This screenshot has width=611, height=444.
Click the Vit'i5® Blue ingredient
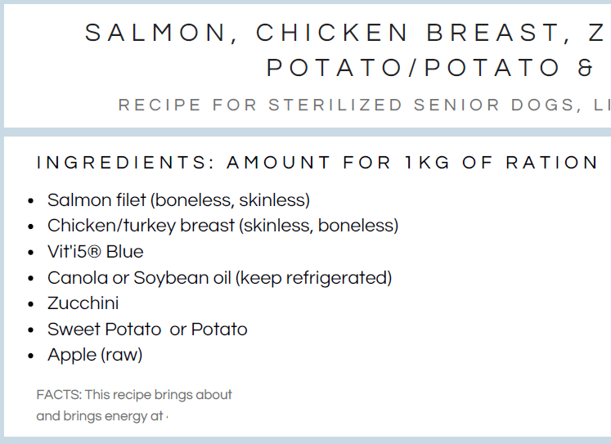point(96,252)
